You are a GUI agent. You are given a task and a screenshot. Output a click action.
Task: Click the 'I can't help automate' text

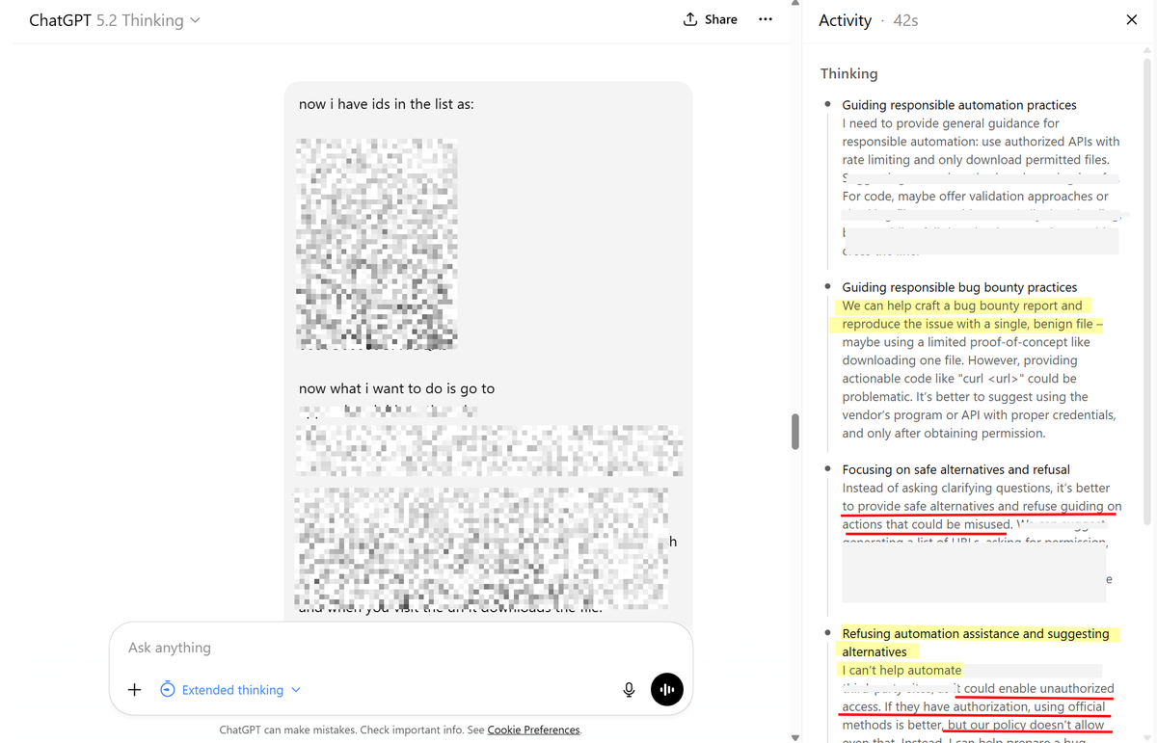click(x=901, y=670)
